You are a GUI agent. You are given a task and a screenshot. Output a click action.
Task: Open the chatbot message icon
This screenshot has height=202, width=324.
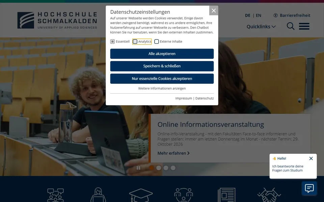point(309,188)
